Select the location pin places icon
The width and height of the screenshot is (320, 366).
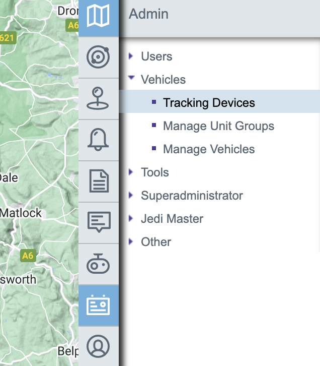[98, 98]
